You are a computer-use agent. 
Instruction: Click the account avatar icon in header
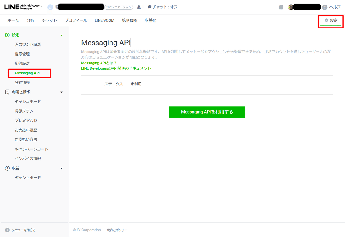click(50, 7)
